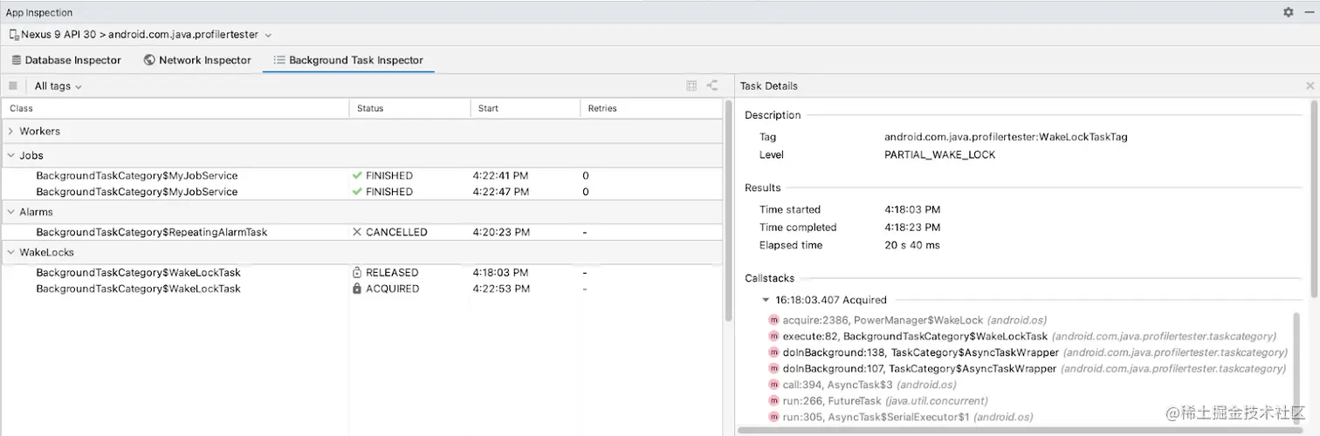Viewport: 1320px width, 436px height.
Task: Click the device phone icon beside Nexus 9
Action: tap(13, 34)
